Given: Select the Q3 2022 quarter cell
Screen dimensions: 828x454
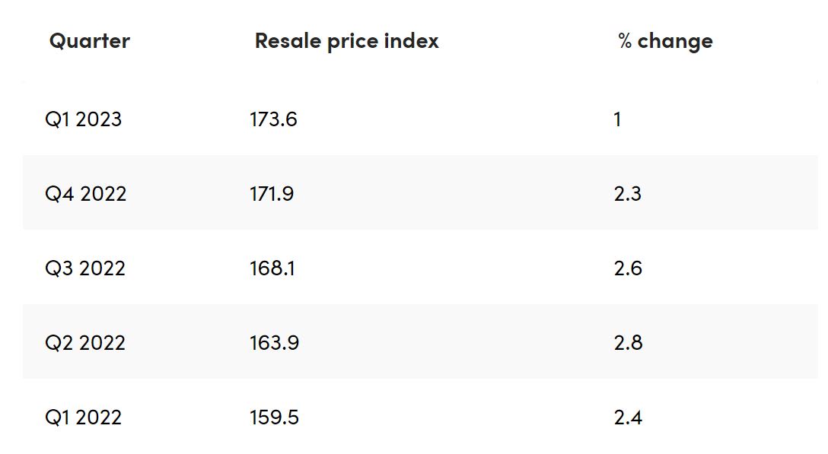Looking at the screenshot, I should click(x=85, y=268).
